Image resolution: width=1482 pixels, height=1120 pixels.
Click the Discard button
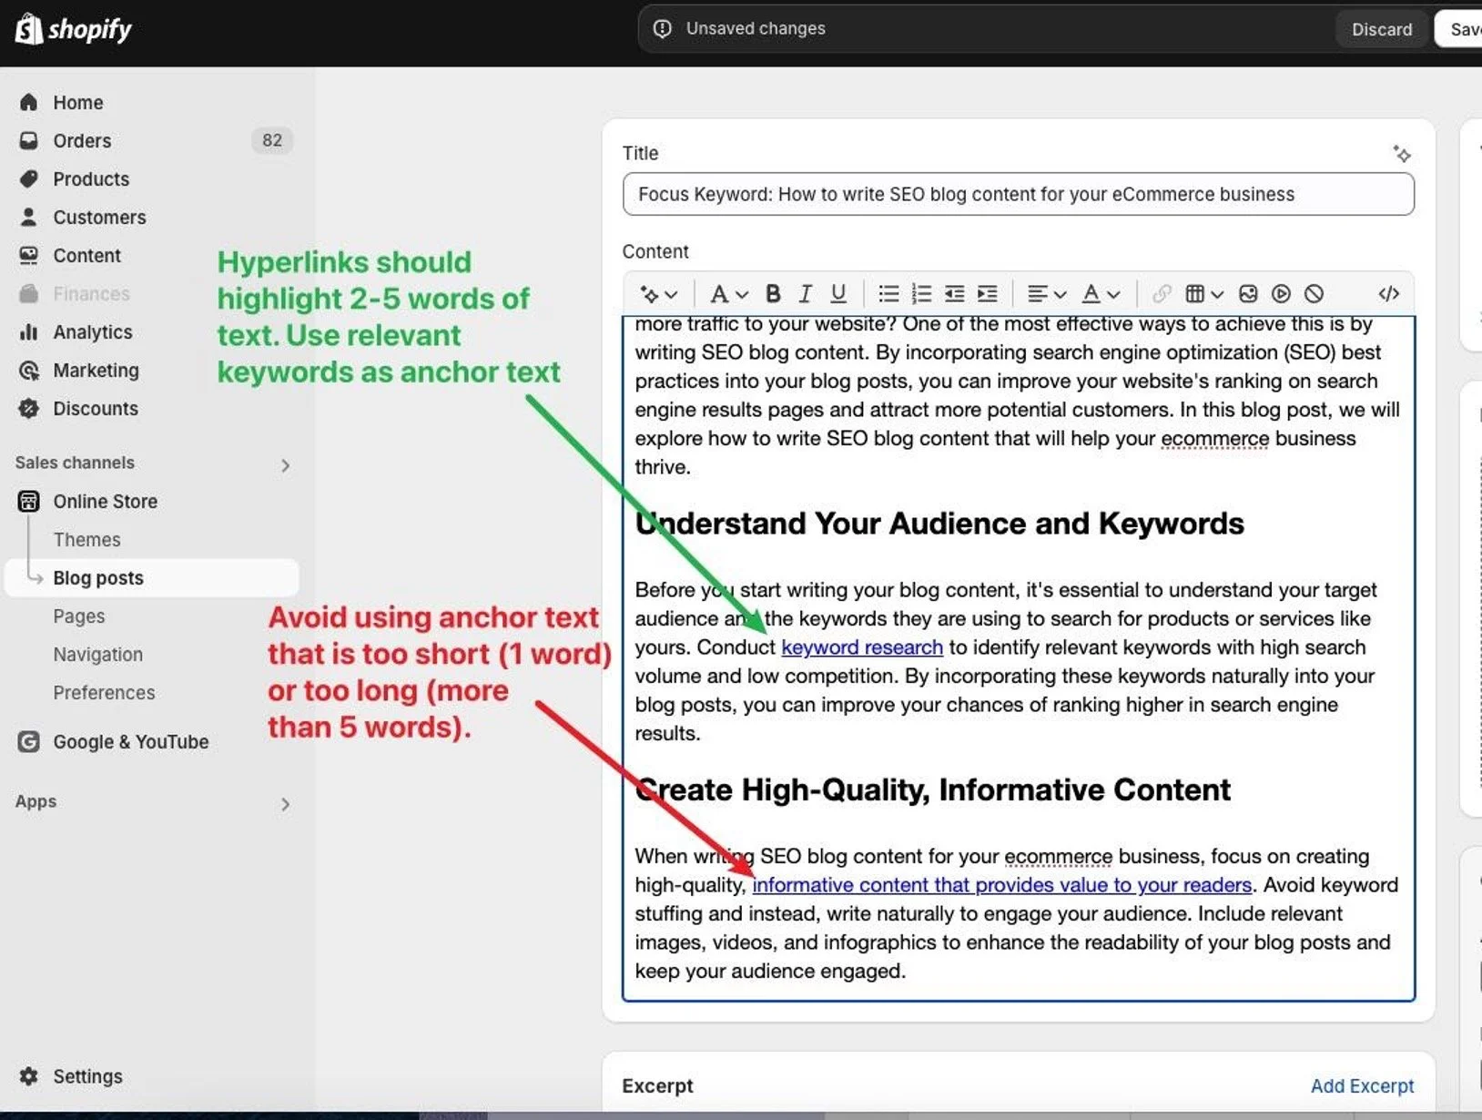(x=1381, y=29)
